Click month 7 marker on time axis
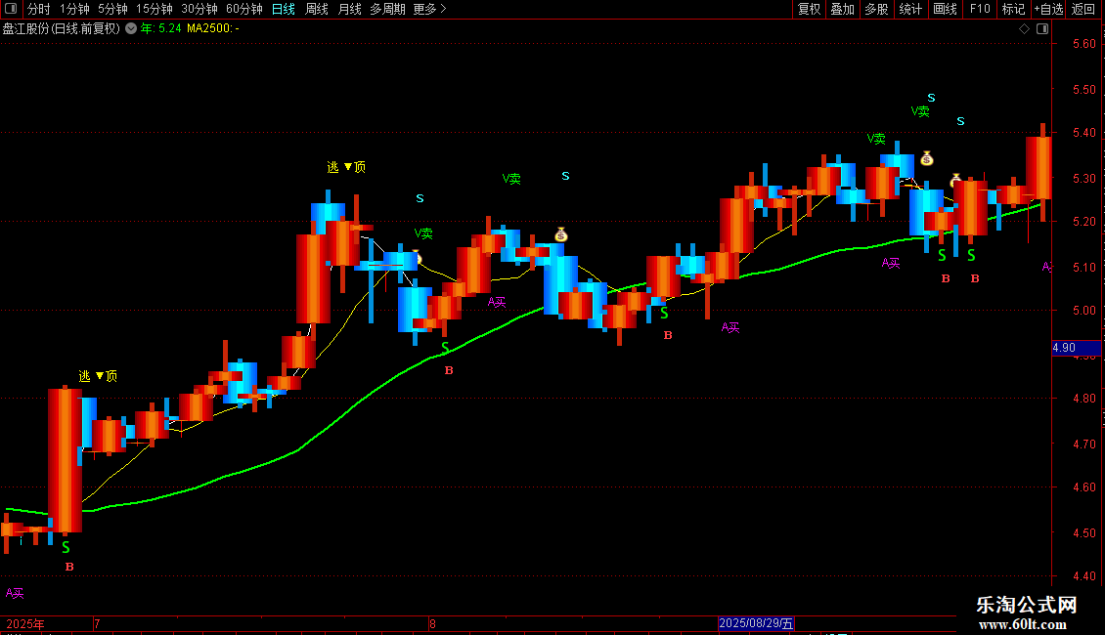The image size is (1105, 635). coord(97,623)
